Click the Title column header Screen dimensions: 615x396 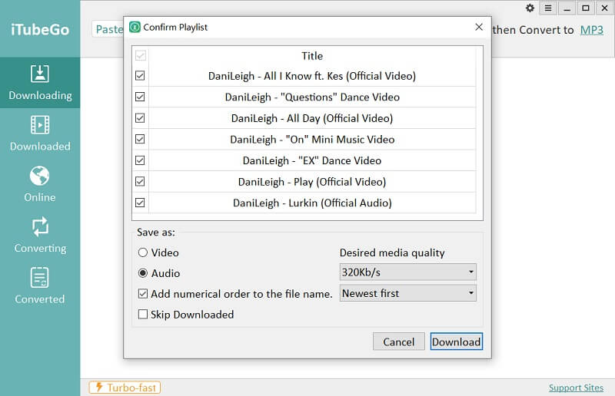pyautogui.click(x=312, y=55)
